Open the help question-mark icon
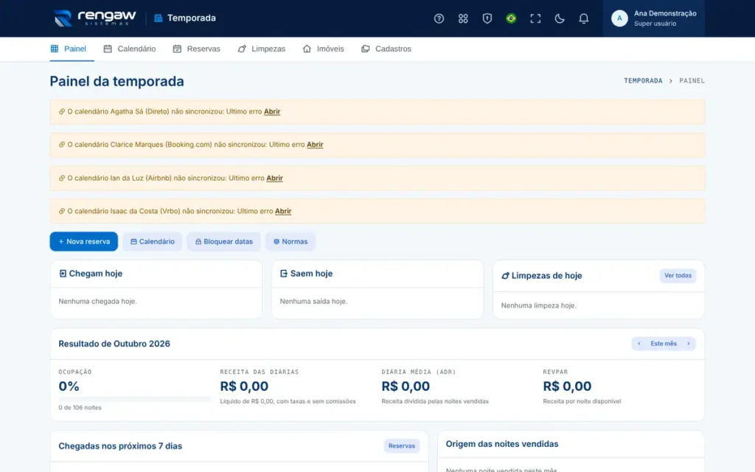 tap(439, 18)
